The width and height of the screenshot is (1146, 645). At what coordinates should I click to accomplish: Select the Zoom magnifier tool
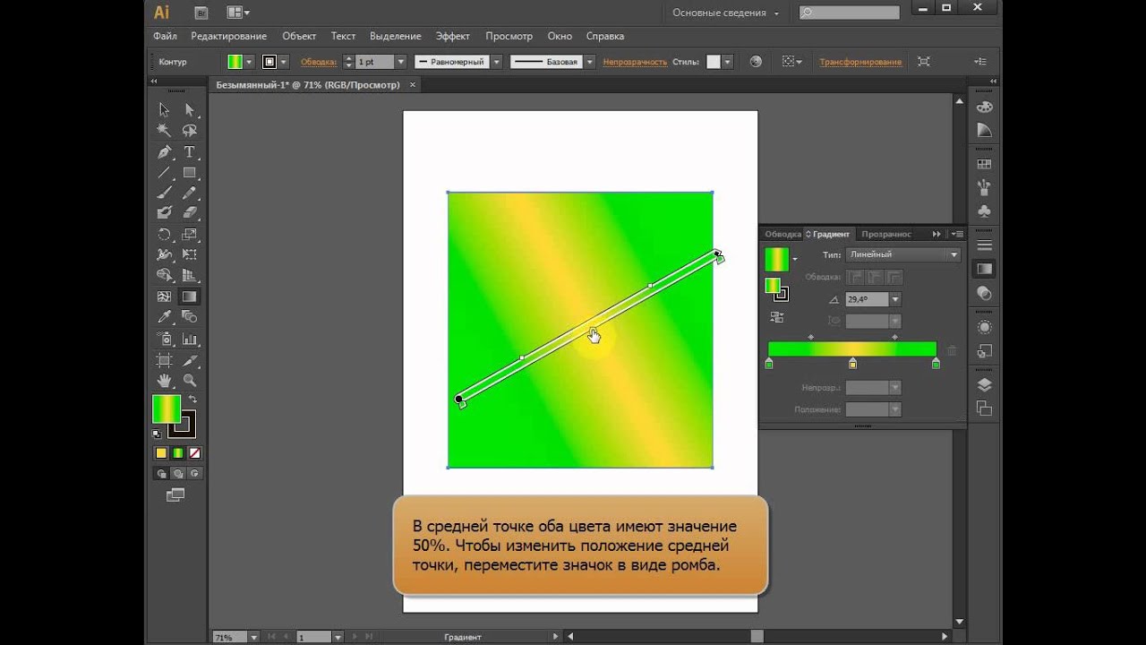190,381
